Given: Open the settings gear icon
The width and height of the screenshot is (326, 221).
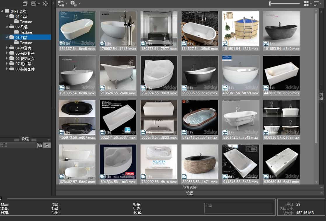Looking at the screenshot, I should (x=45, y=4).
